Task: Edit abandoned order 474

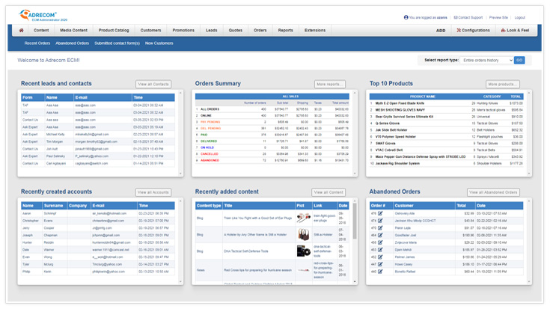Action: point(380,221)
